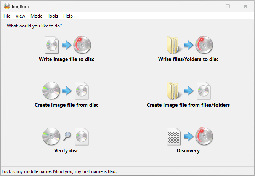The height and width of the screenshot is (176, 255).
Task: Open the Help menu
Action: (x=68, y=16)
